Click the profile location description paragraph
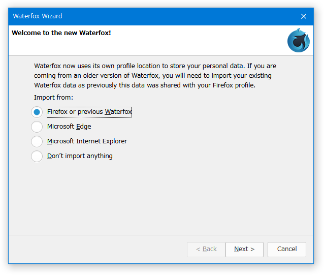 [x=155, y=75]
